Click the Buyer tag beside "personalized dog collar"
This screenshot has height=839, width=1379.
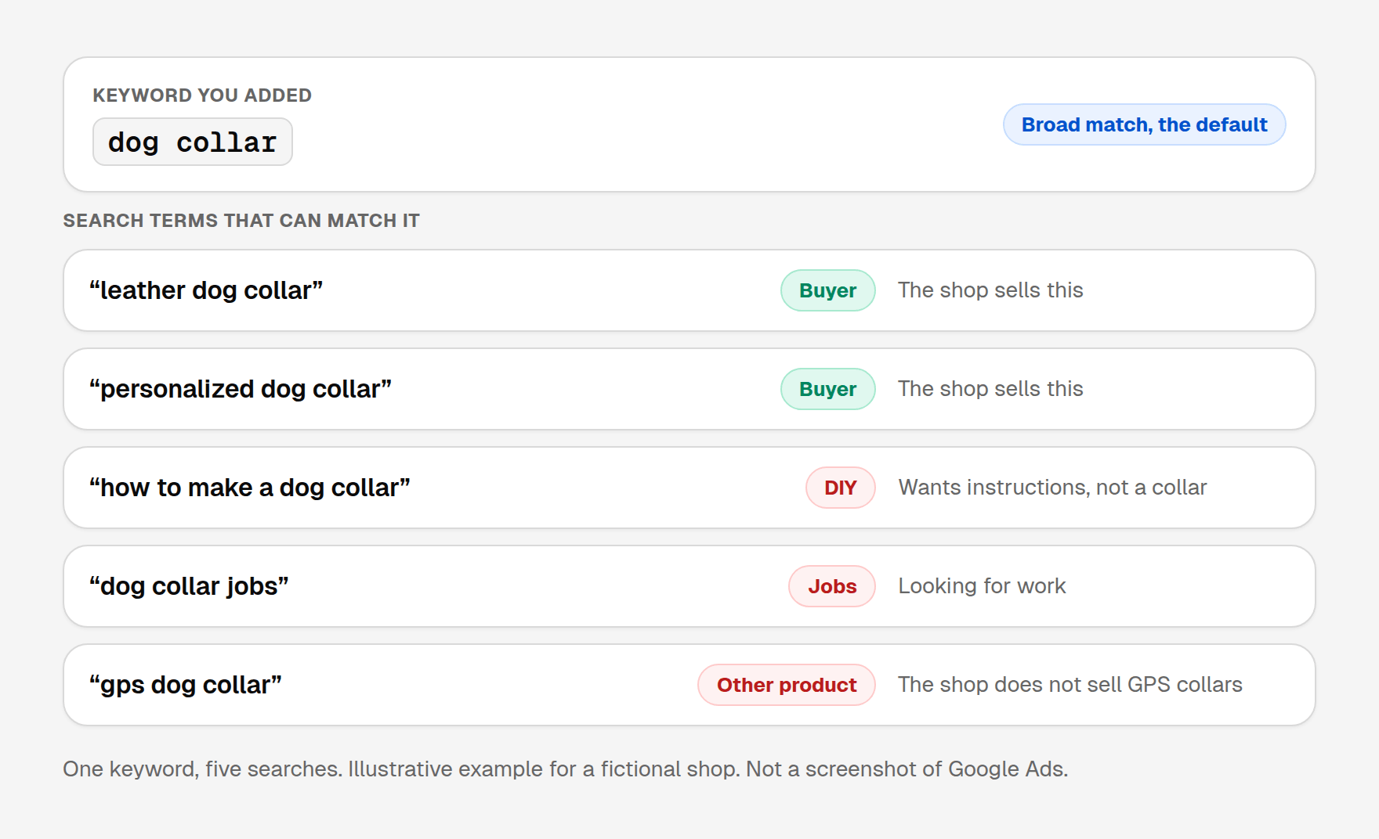pos(827,389)
